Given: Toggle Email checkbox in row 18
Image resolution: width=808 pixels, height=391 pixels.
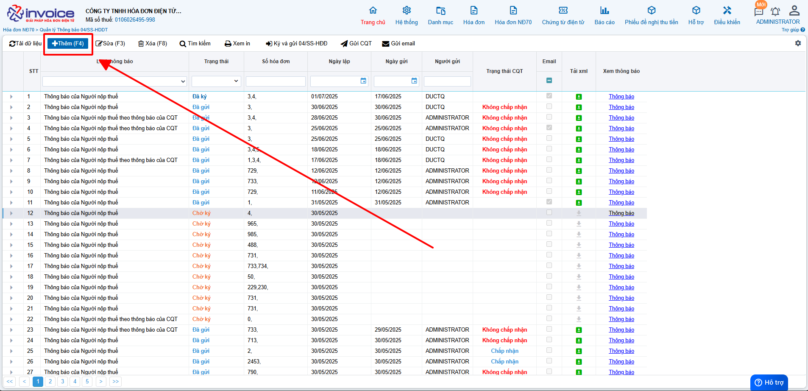Looking at the screenshot, I should (x=549, y=276).
